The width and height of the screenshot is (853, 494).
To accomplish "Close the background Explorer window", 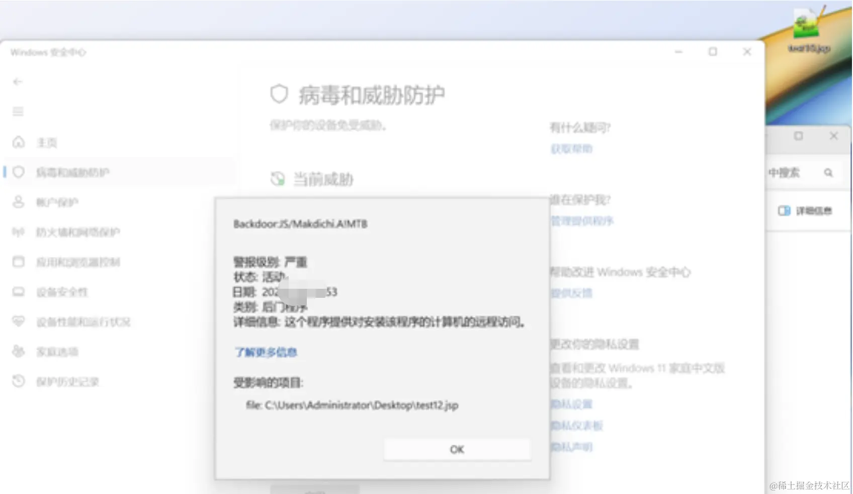I will [833, 136].
